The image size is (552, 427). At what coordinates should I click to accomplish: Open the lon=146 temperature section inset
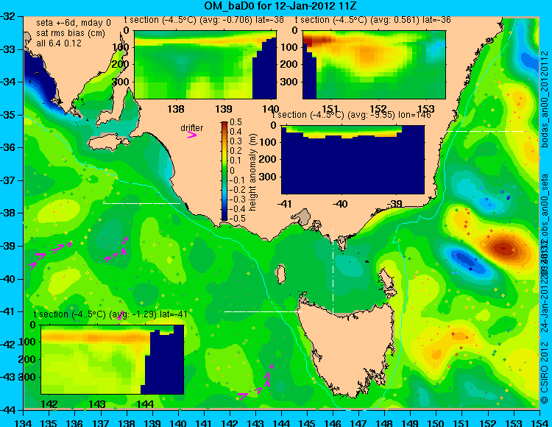pos(353,160)
